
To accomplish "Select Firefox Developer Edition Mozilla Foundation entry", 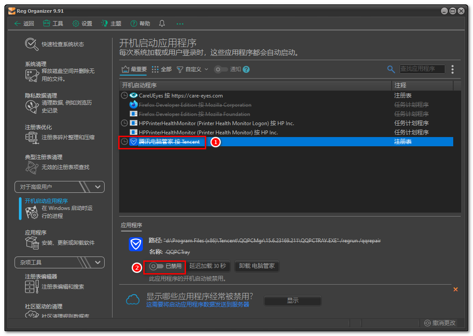I will [x=286, y=114].
